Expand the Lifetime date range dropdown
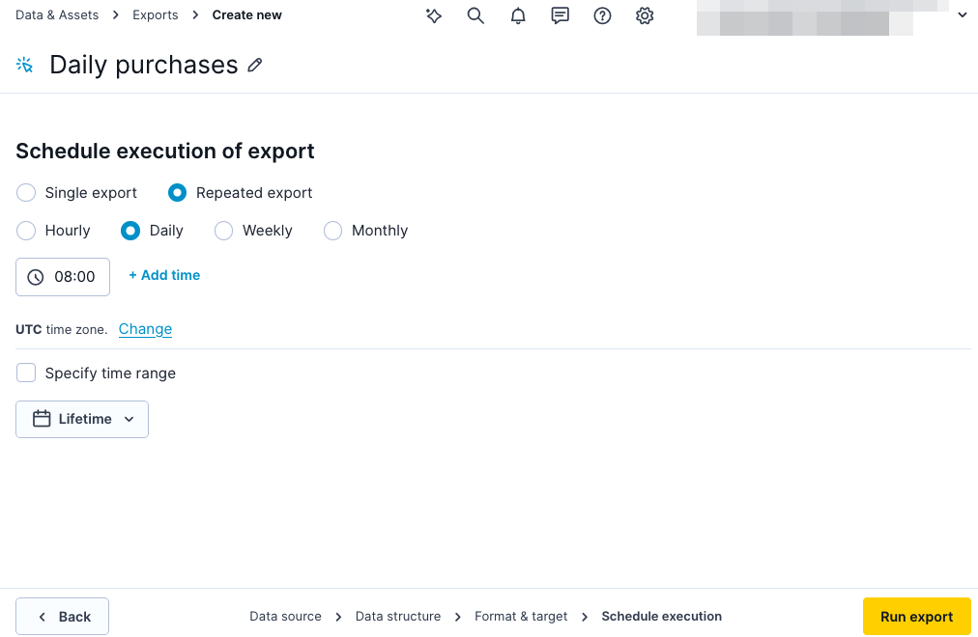The height and width of the screenshot is (637, 978). tap(82, 419)
